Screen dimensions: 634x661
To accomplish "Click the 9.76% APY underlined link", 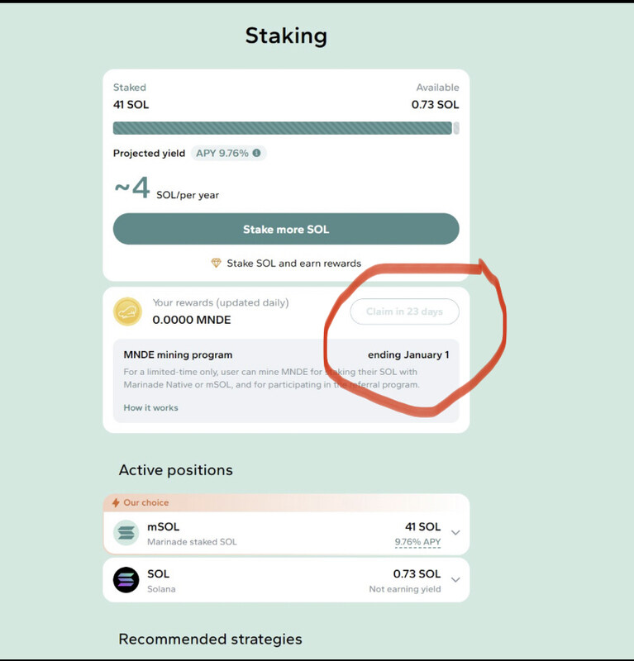I will [x=417, y=542].
